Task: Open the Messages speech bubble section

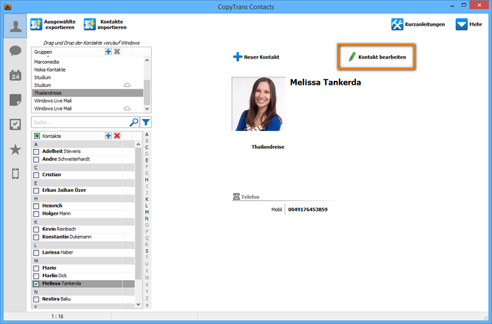Action: (x=15, y=51)
